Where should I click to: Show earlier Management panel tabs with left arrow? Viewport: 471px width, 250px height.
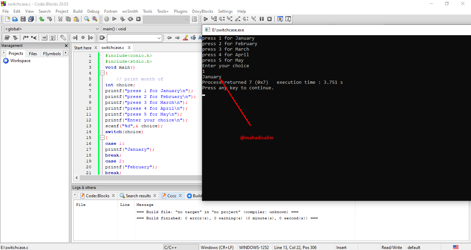tap(4, 53)
